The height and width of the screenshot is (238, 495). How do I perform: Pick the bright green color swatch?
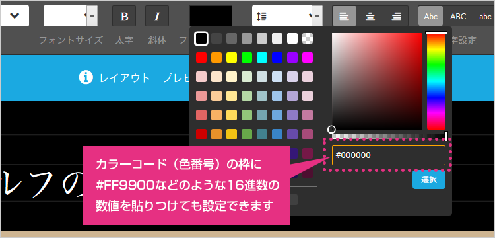(247, 58)
